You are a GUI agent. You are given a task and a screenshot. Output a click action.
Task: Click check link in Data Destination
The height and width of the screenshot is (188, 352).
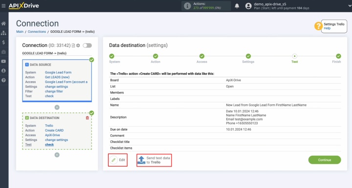tap(49, 144)
